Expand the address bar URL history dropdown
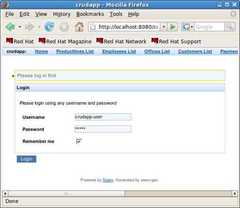240x208 pixels. tap(164, 27)
